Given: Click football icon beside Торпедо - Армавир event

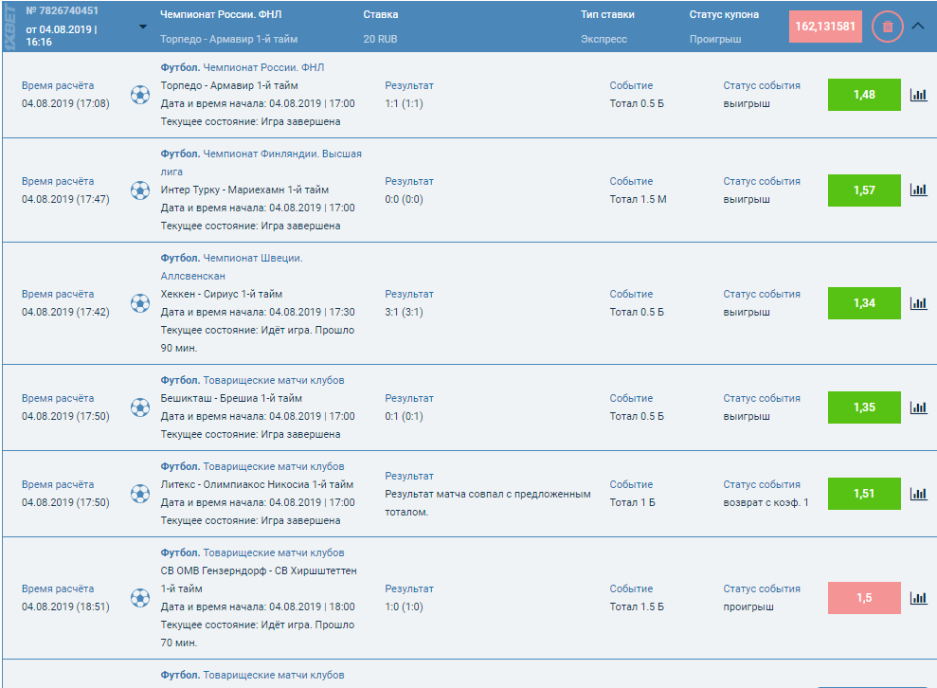Looking at the screenshot, I should coord(140,95).
